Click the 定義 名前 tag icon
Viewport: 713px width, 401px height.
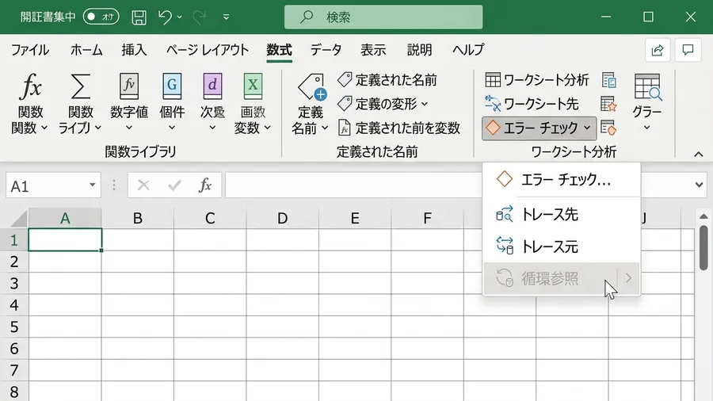311,87
